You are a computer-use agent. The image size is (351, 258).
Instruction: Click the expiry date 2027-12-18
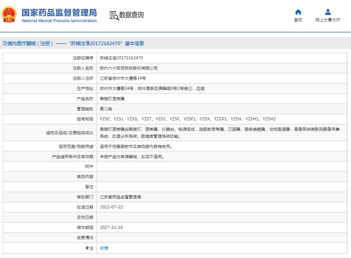[111, 227]
